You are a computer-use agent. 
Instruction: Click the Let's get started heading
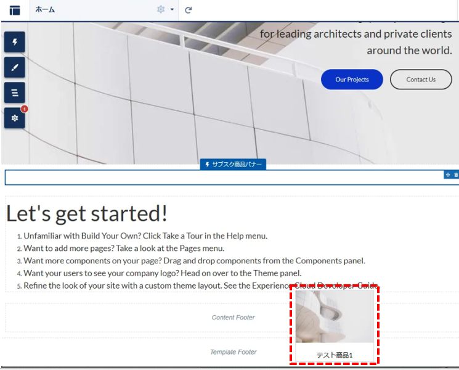[87, 213]
